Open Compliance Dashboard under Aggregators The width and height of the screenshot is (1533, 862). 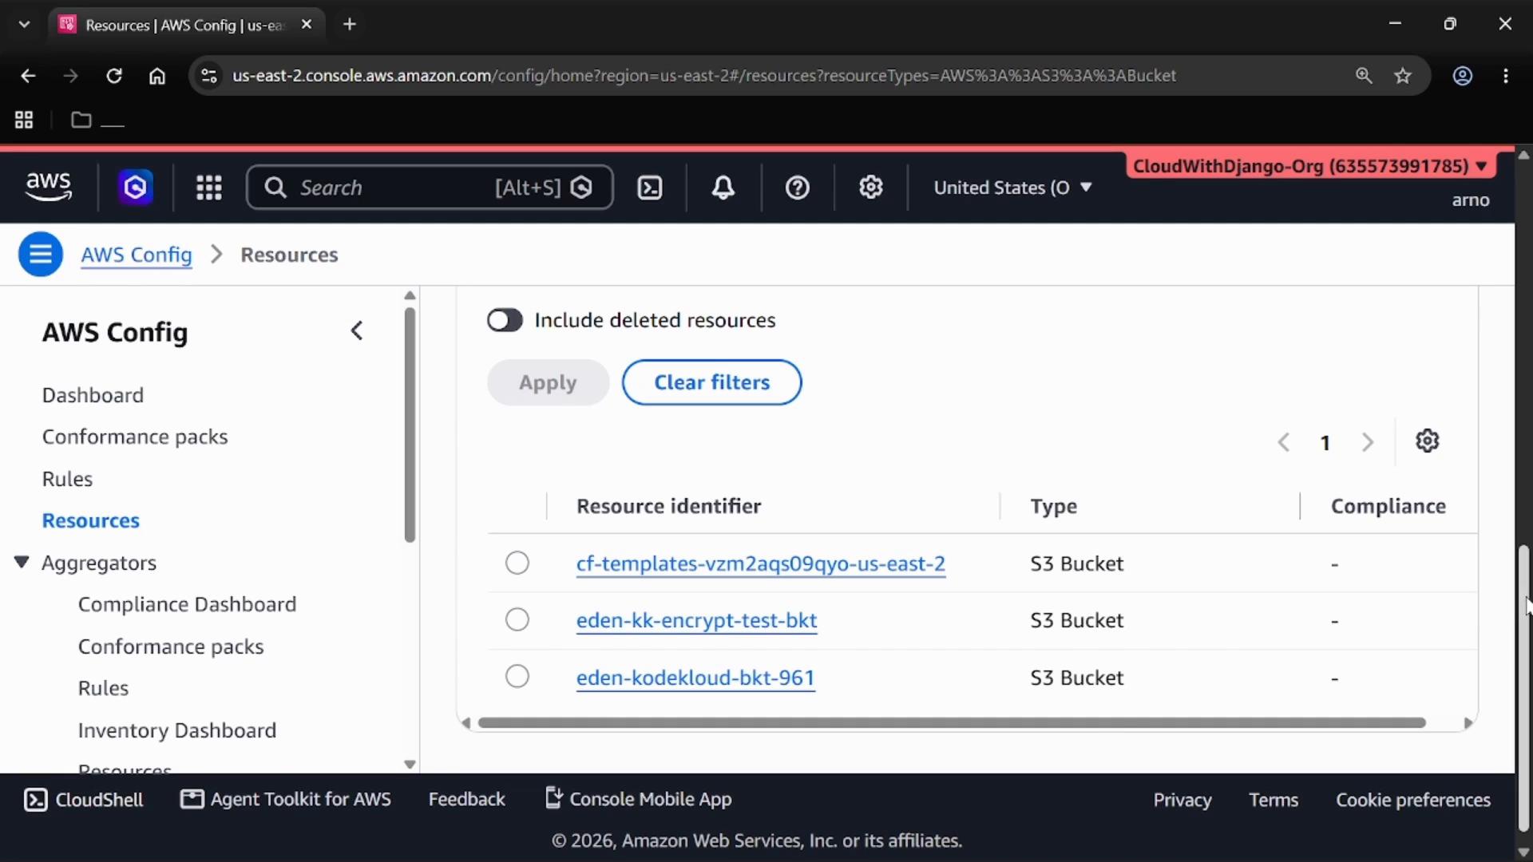(x=187, y=604)
